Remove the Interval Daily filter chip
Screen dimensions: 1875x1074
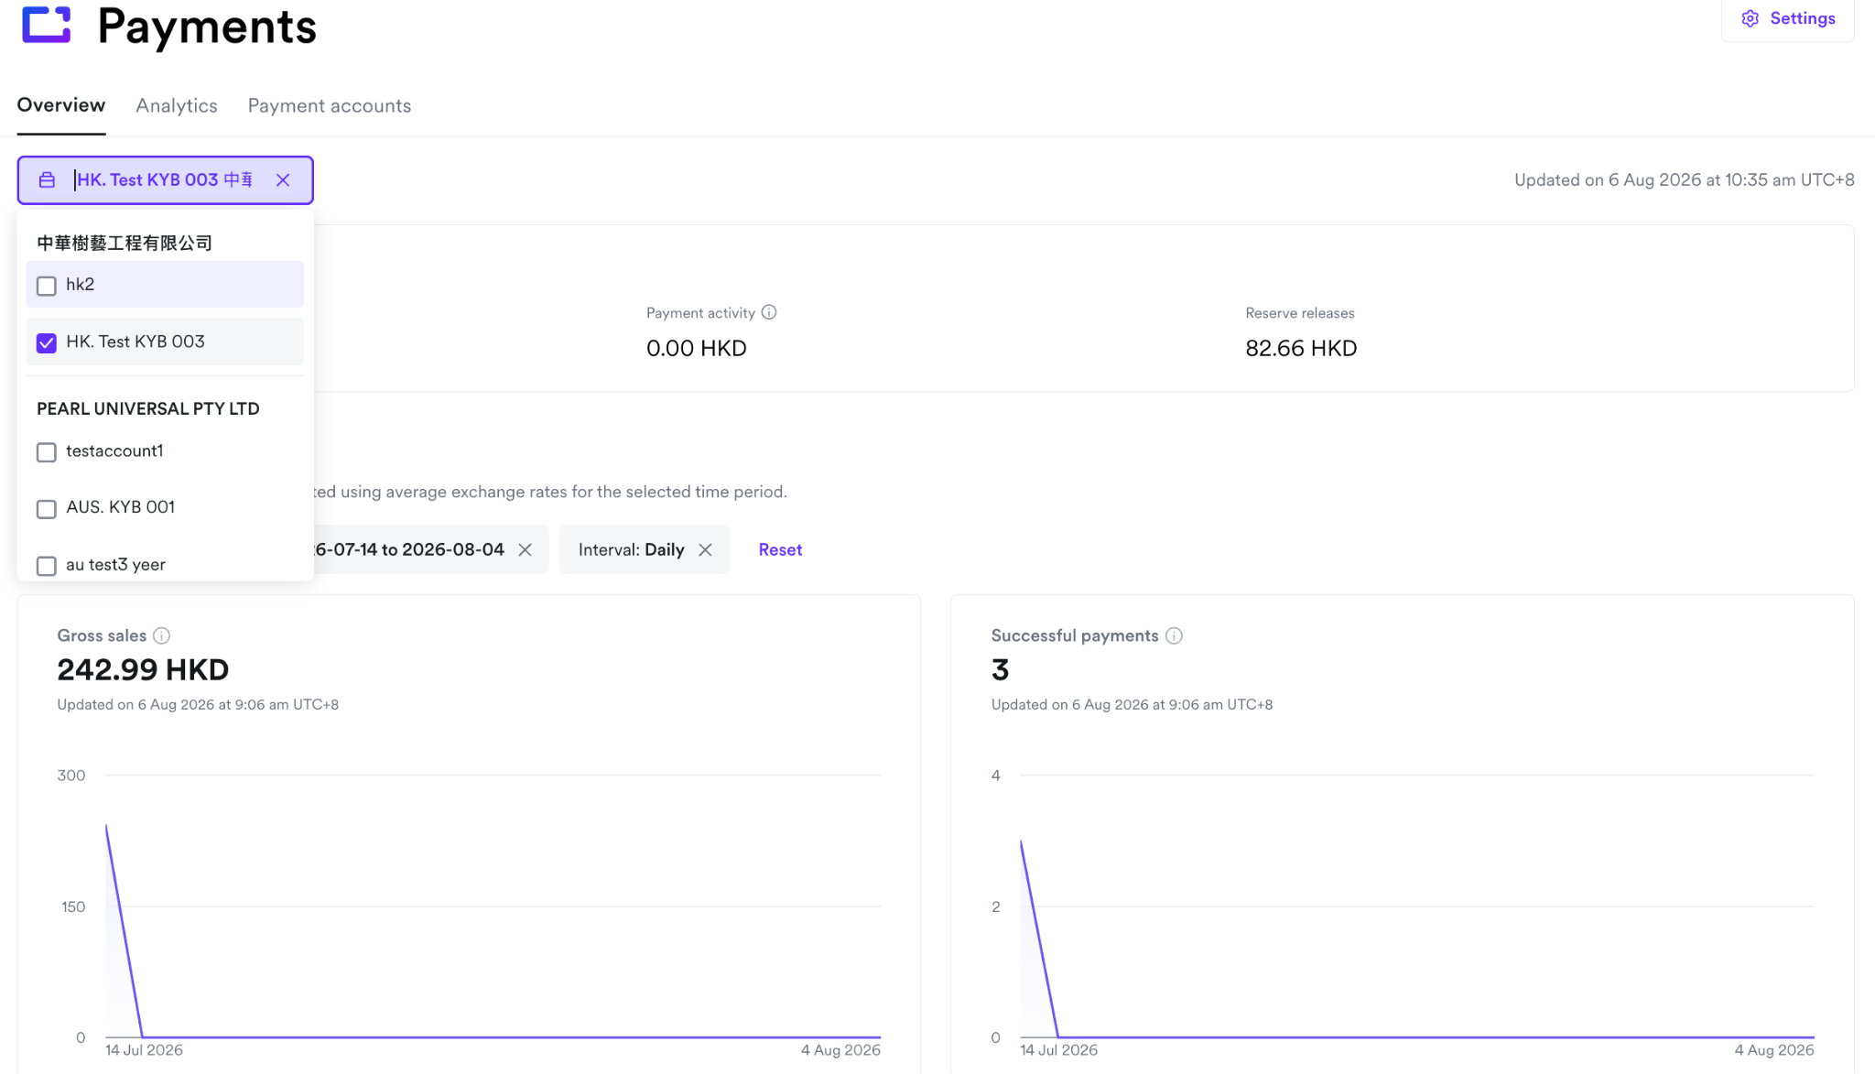click(x=705, y=549)
